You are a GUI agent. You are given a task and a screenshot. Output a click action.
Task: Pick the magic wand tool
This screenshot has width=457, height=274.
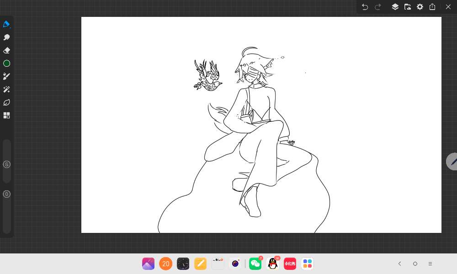(6, 90)
